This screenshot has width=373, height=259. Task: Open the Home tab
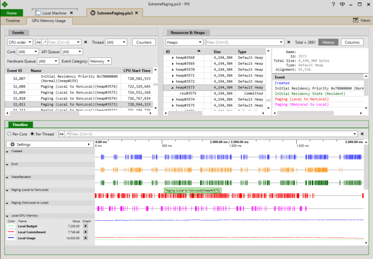pyautogui.click(x=12, y=13)
